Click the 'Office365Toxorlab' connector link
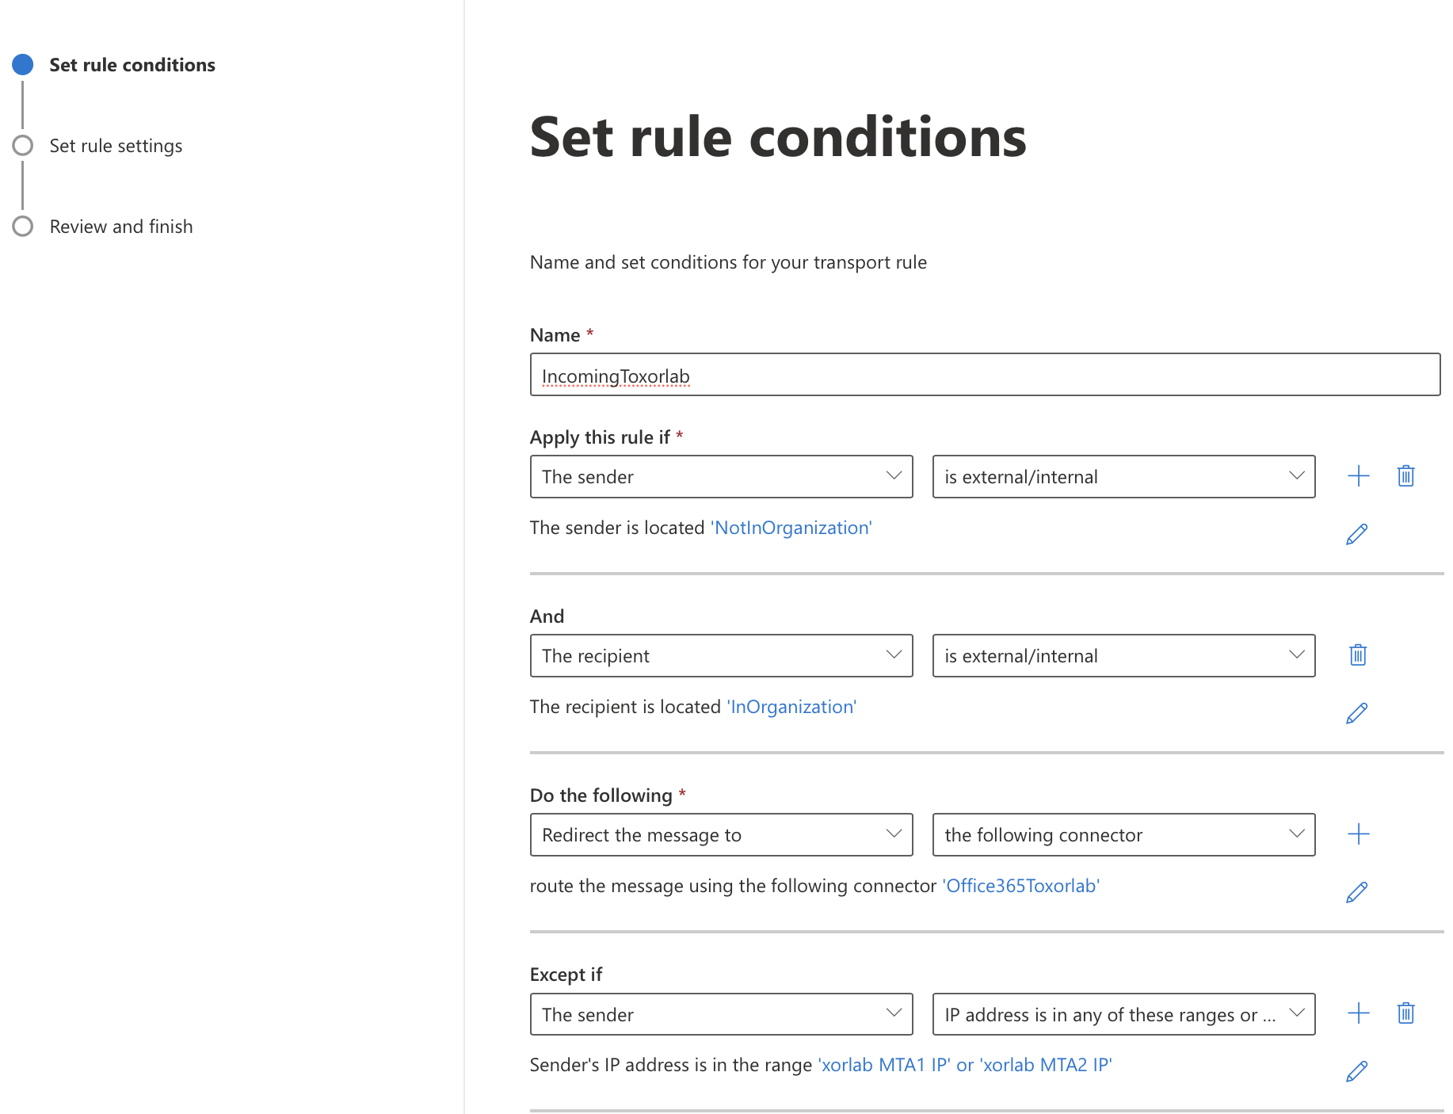Viewport: 1453px width, 1114px height. 1020,886
